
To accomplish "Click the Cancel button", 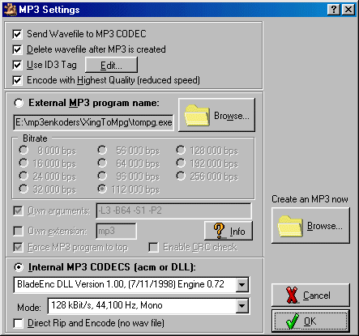I will click(x=310, y=295).
